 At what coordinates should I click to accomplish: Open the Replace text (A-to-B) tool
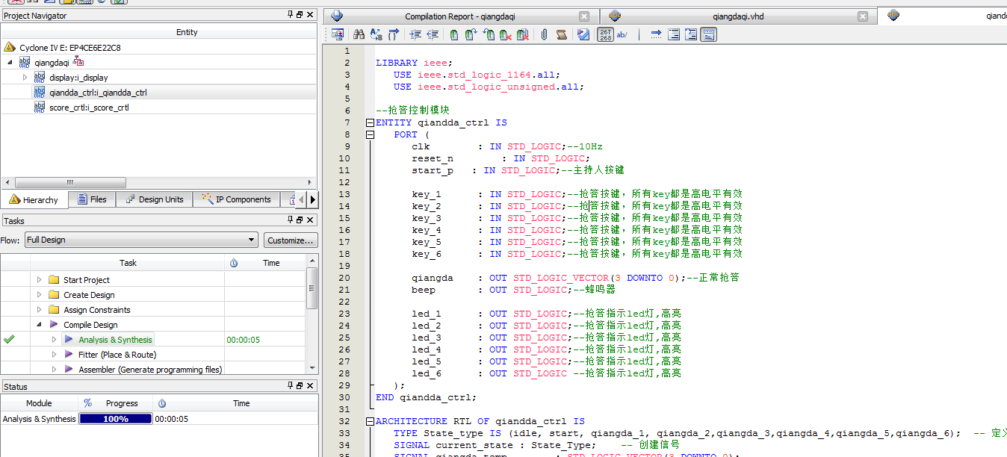click(376, 34)
